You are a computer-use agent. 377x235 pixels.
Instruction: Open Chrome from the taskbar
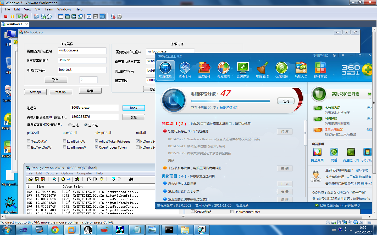(x=55, y=230)
